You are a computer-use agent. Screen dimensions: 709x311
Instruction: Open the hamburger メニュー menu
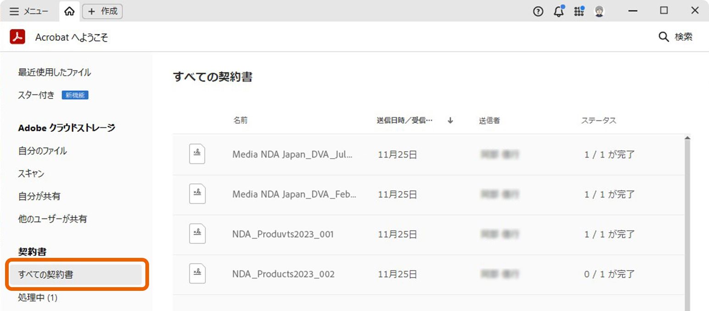(x=29, y=11)
